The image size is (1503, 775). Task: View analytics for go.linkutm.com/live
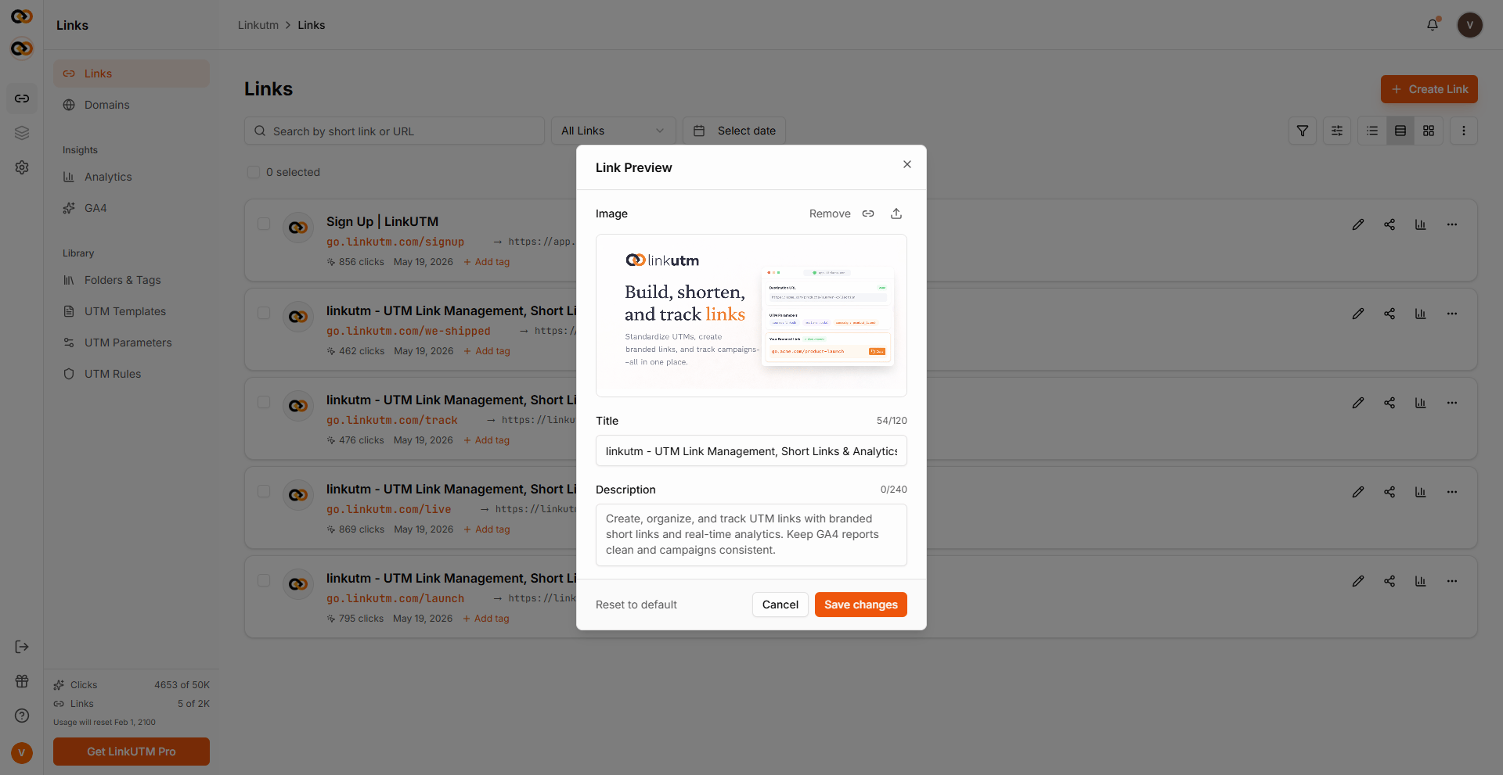coord(1421,492)
